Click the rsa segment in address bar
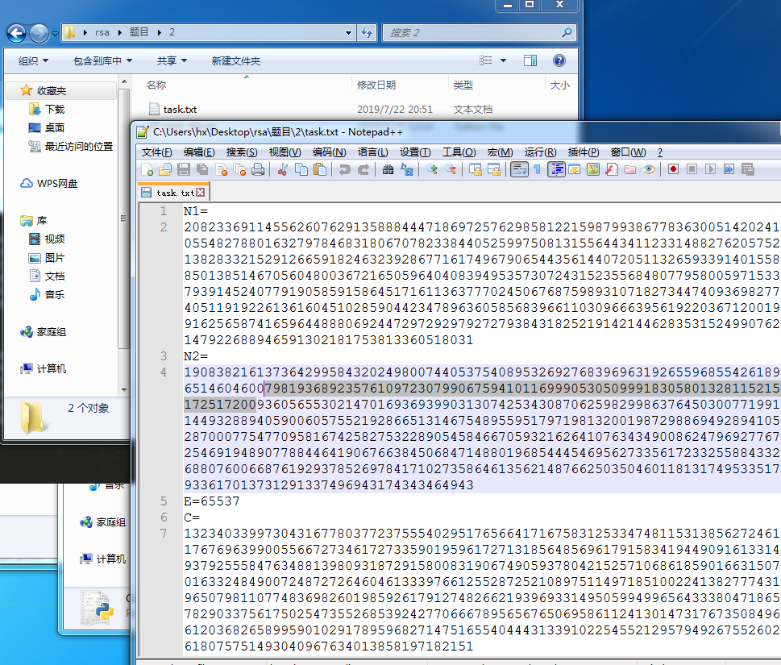This screenshot has height=665, width=781. pyautogui.click(x=102, y=32)
